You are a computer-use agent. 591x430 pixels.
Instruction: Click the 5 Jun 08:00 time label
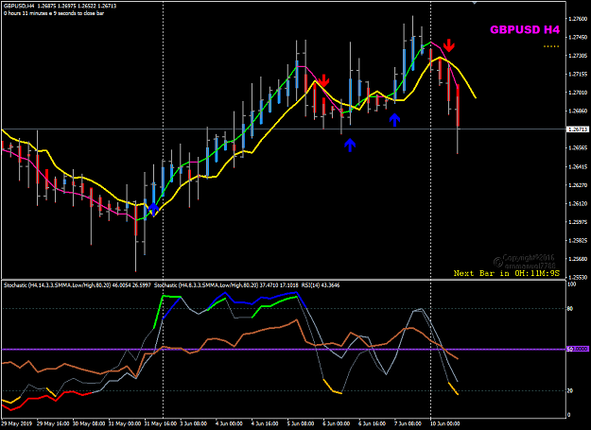[x=301, y=424]
